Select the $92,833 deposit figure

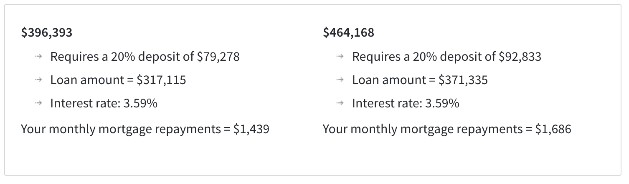coord(520,57)
